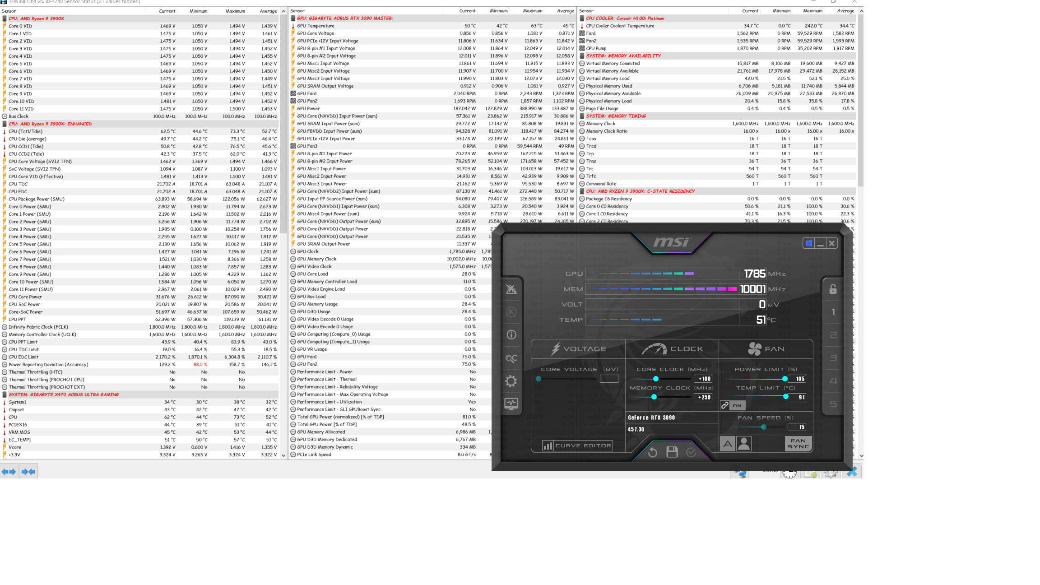Click the CPU Pump row icon
Viewport: 1040px width, 585px height.
[x=582, y=48]
